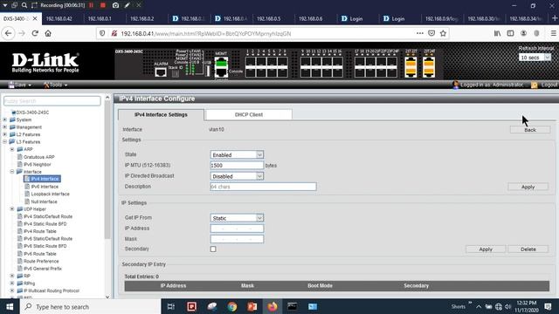559x314 pixels.
Task: Open the Get IP From dropdown
Action: [237, 218]
